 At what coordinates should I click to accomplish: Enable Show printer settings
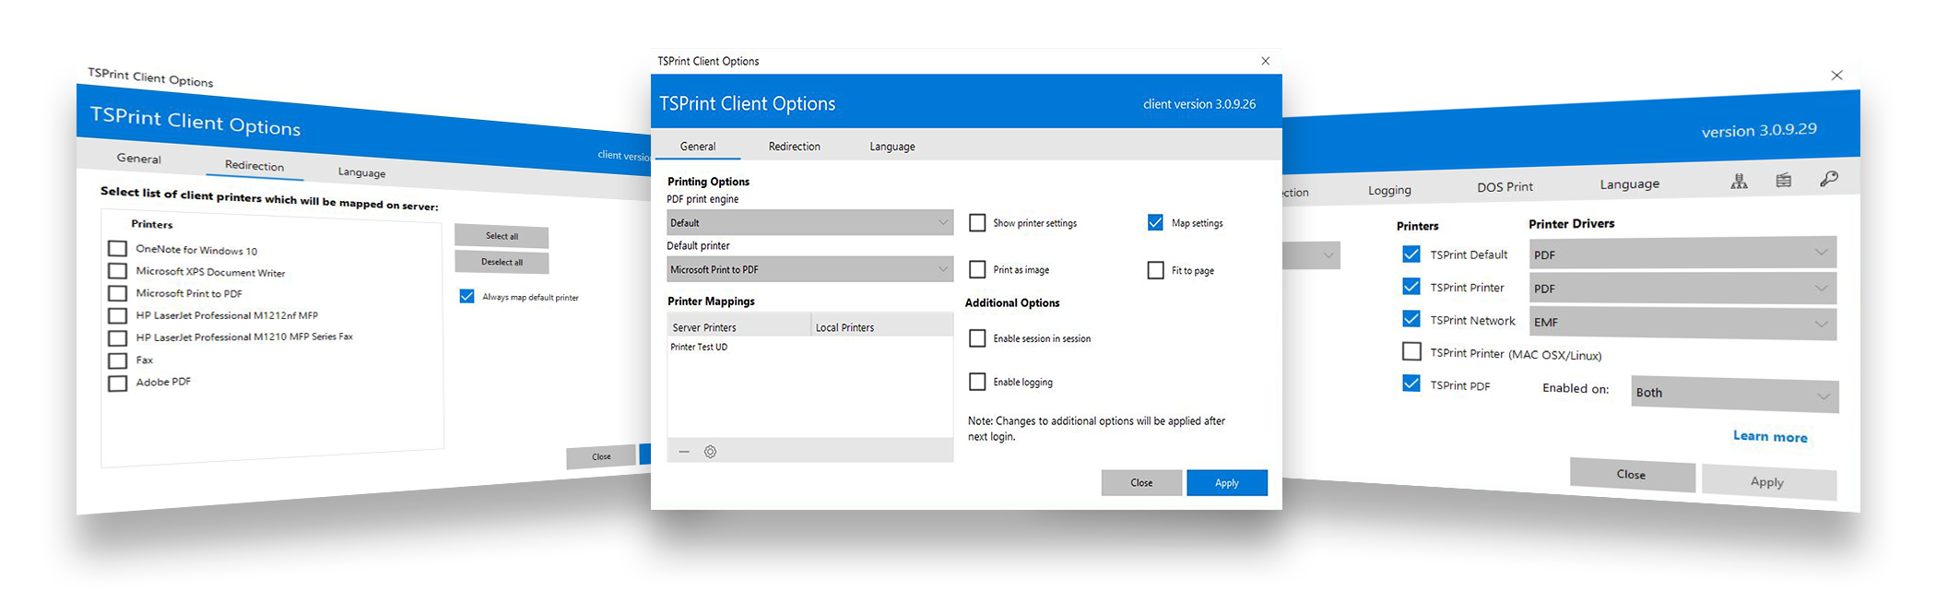977,222
